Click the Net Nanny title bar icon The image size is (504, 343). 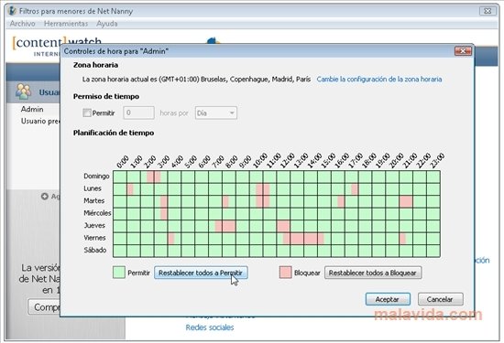point(12,11)
